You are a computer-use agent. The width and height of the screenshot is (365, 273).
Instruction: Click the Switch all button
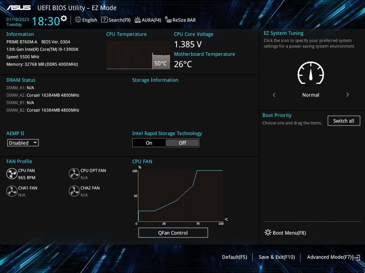(x=344, y=121)
